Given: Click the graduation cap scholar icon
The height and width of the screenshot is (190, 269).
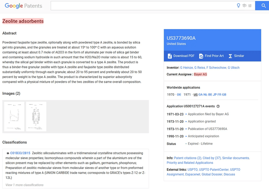Looking at the screenshot, I should tap(244, 5).
